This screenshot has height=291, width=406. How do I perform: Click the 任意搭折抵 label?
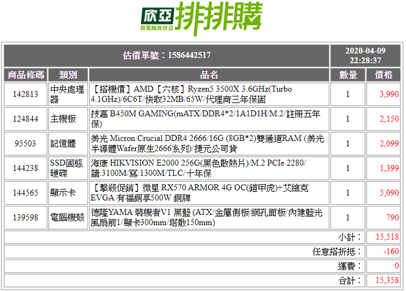337,252
